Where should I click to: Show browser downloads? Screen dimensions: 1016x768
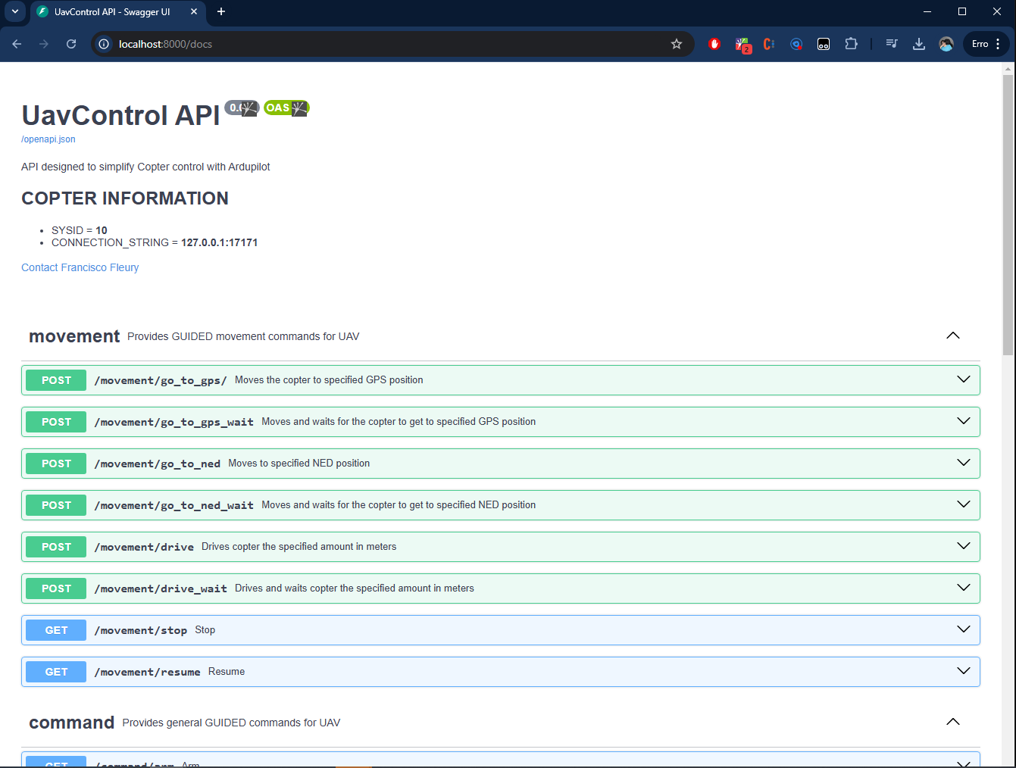pos(919,44)
